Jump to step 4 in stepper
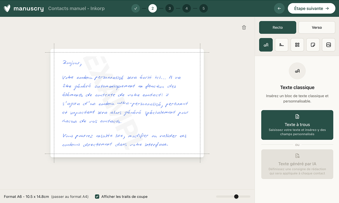This screenshot has height=203, width=339. [x=186, y=8]
